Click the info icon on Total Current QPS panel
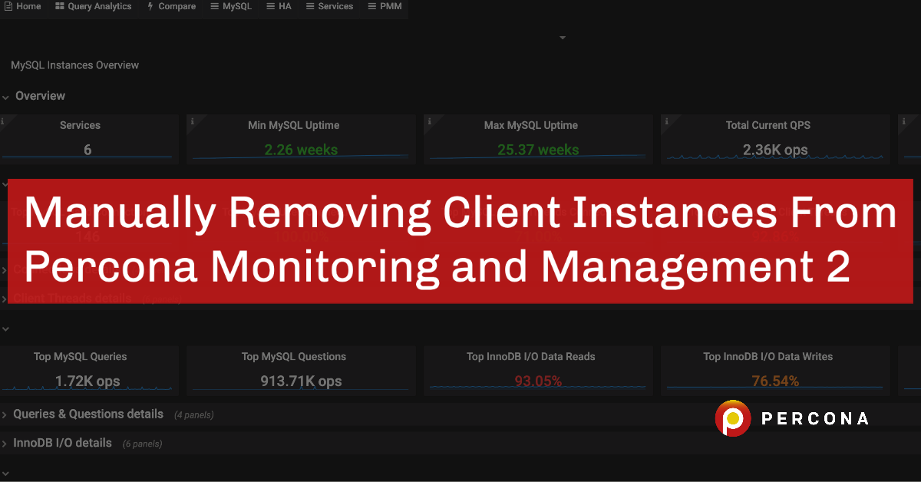 pyautogui.click(x=665, y=121)
